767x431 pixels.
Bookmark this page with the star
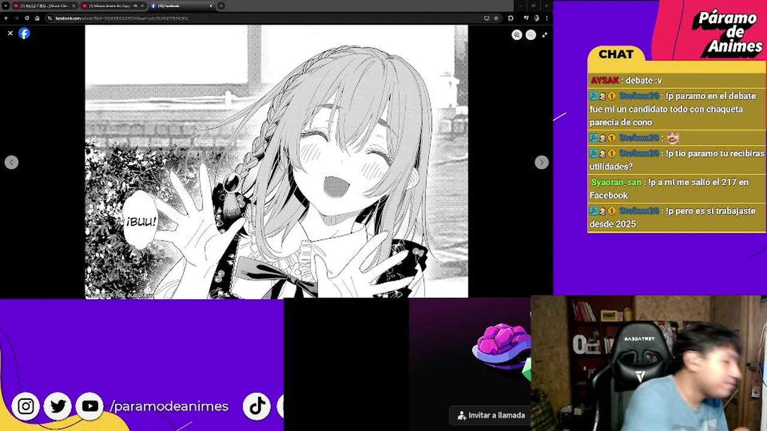point(496,18)
